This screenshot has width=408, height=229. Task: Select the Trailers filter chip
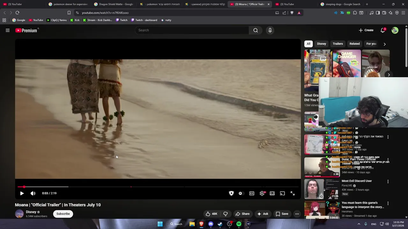[338, 44]
